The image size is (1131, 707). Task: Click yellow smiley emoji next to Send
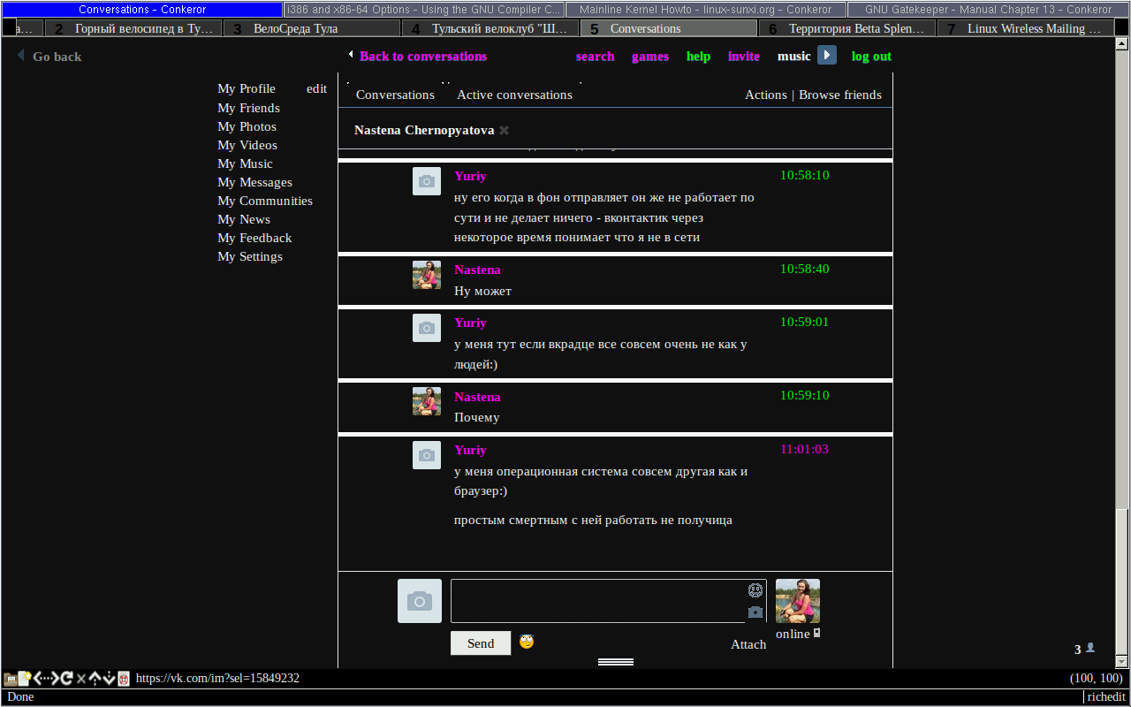point(527,642)
